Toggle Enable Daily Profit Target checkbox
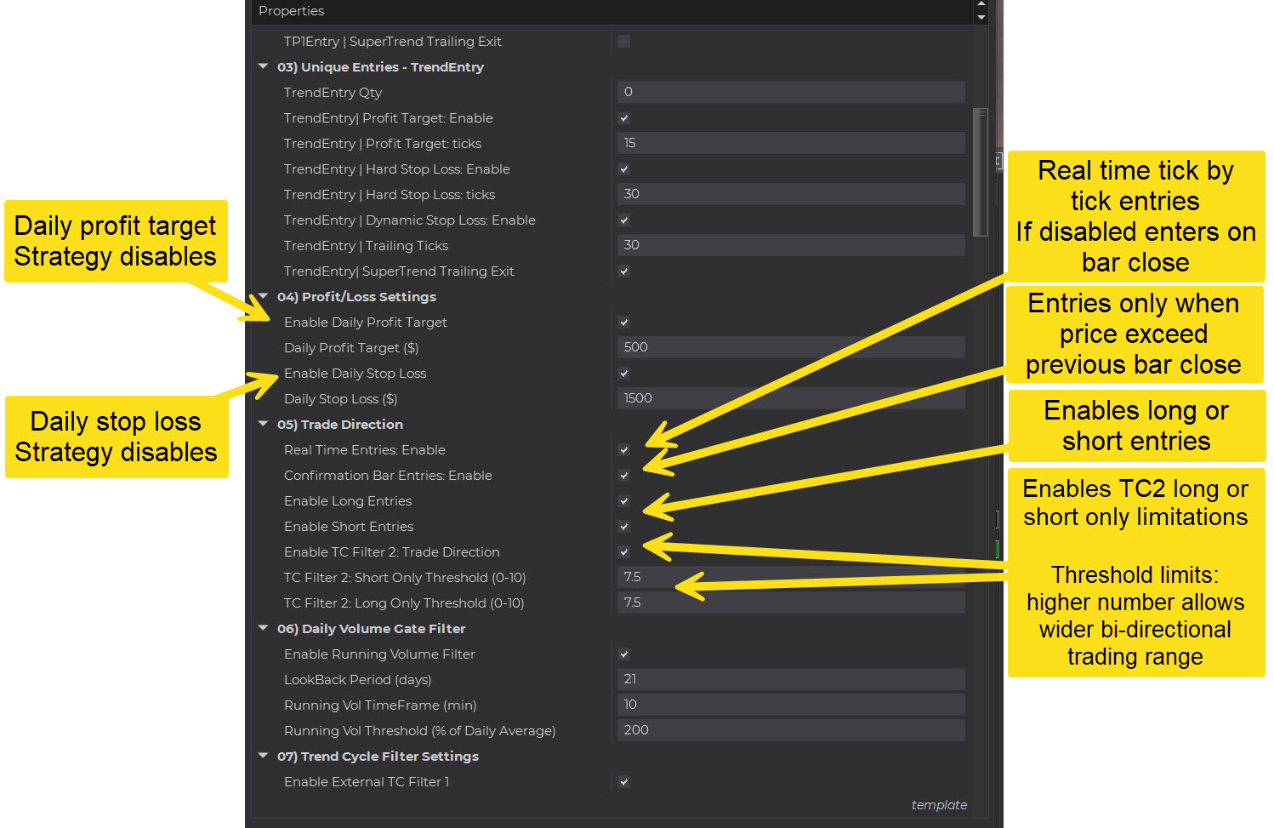 pos(623,323)
